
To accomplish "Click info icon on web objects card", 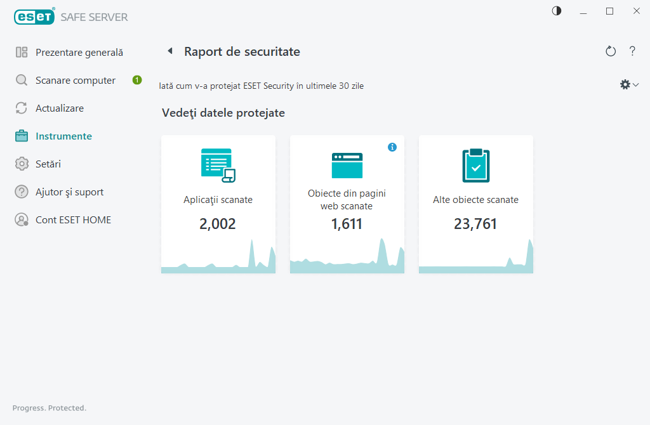I will [x=392, y=147].
